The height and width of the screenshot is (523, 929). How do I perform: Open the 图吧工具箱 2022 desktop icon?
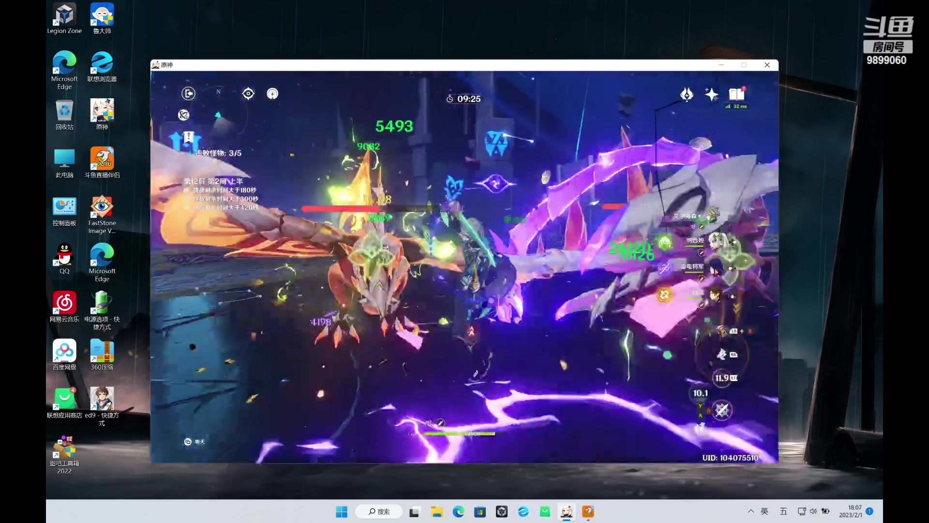64,455
